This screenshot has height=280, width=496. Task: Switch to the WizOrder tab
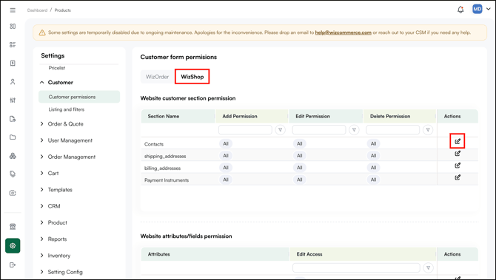pos(157,77)
